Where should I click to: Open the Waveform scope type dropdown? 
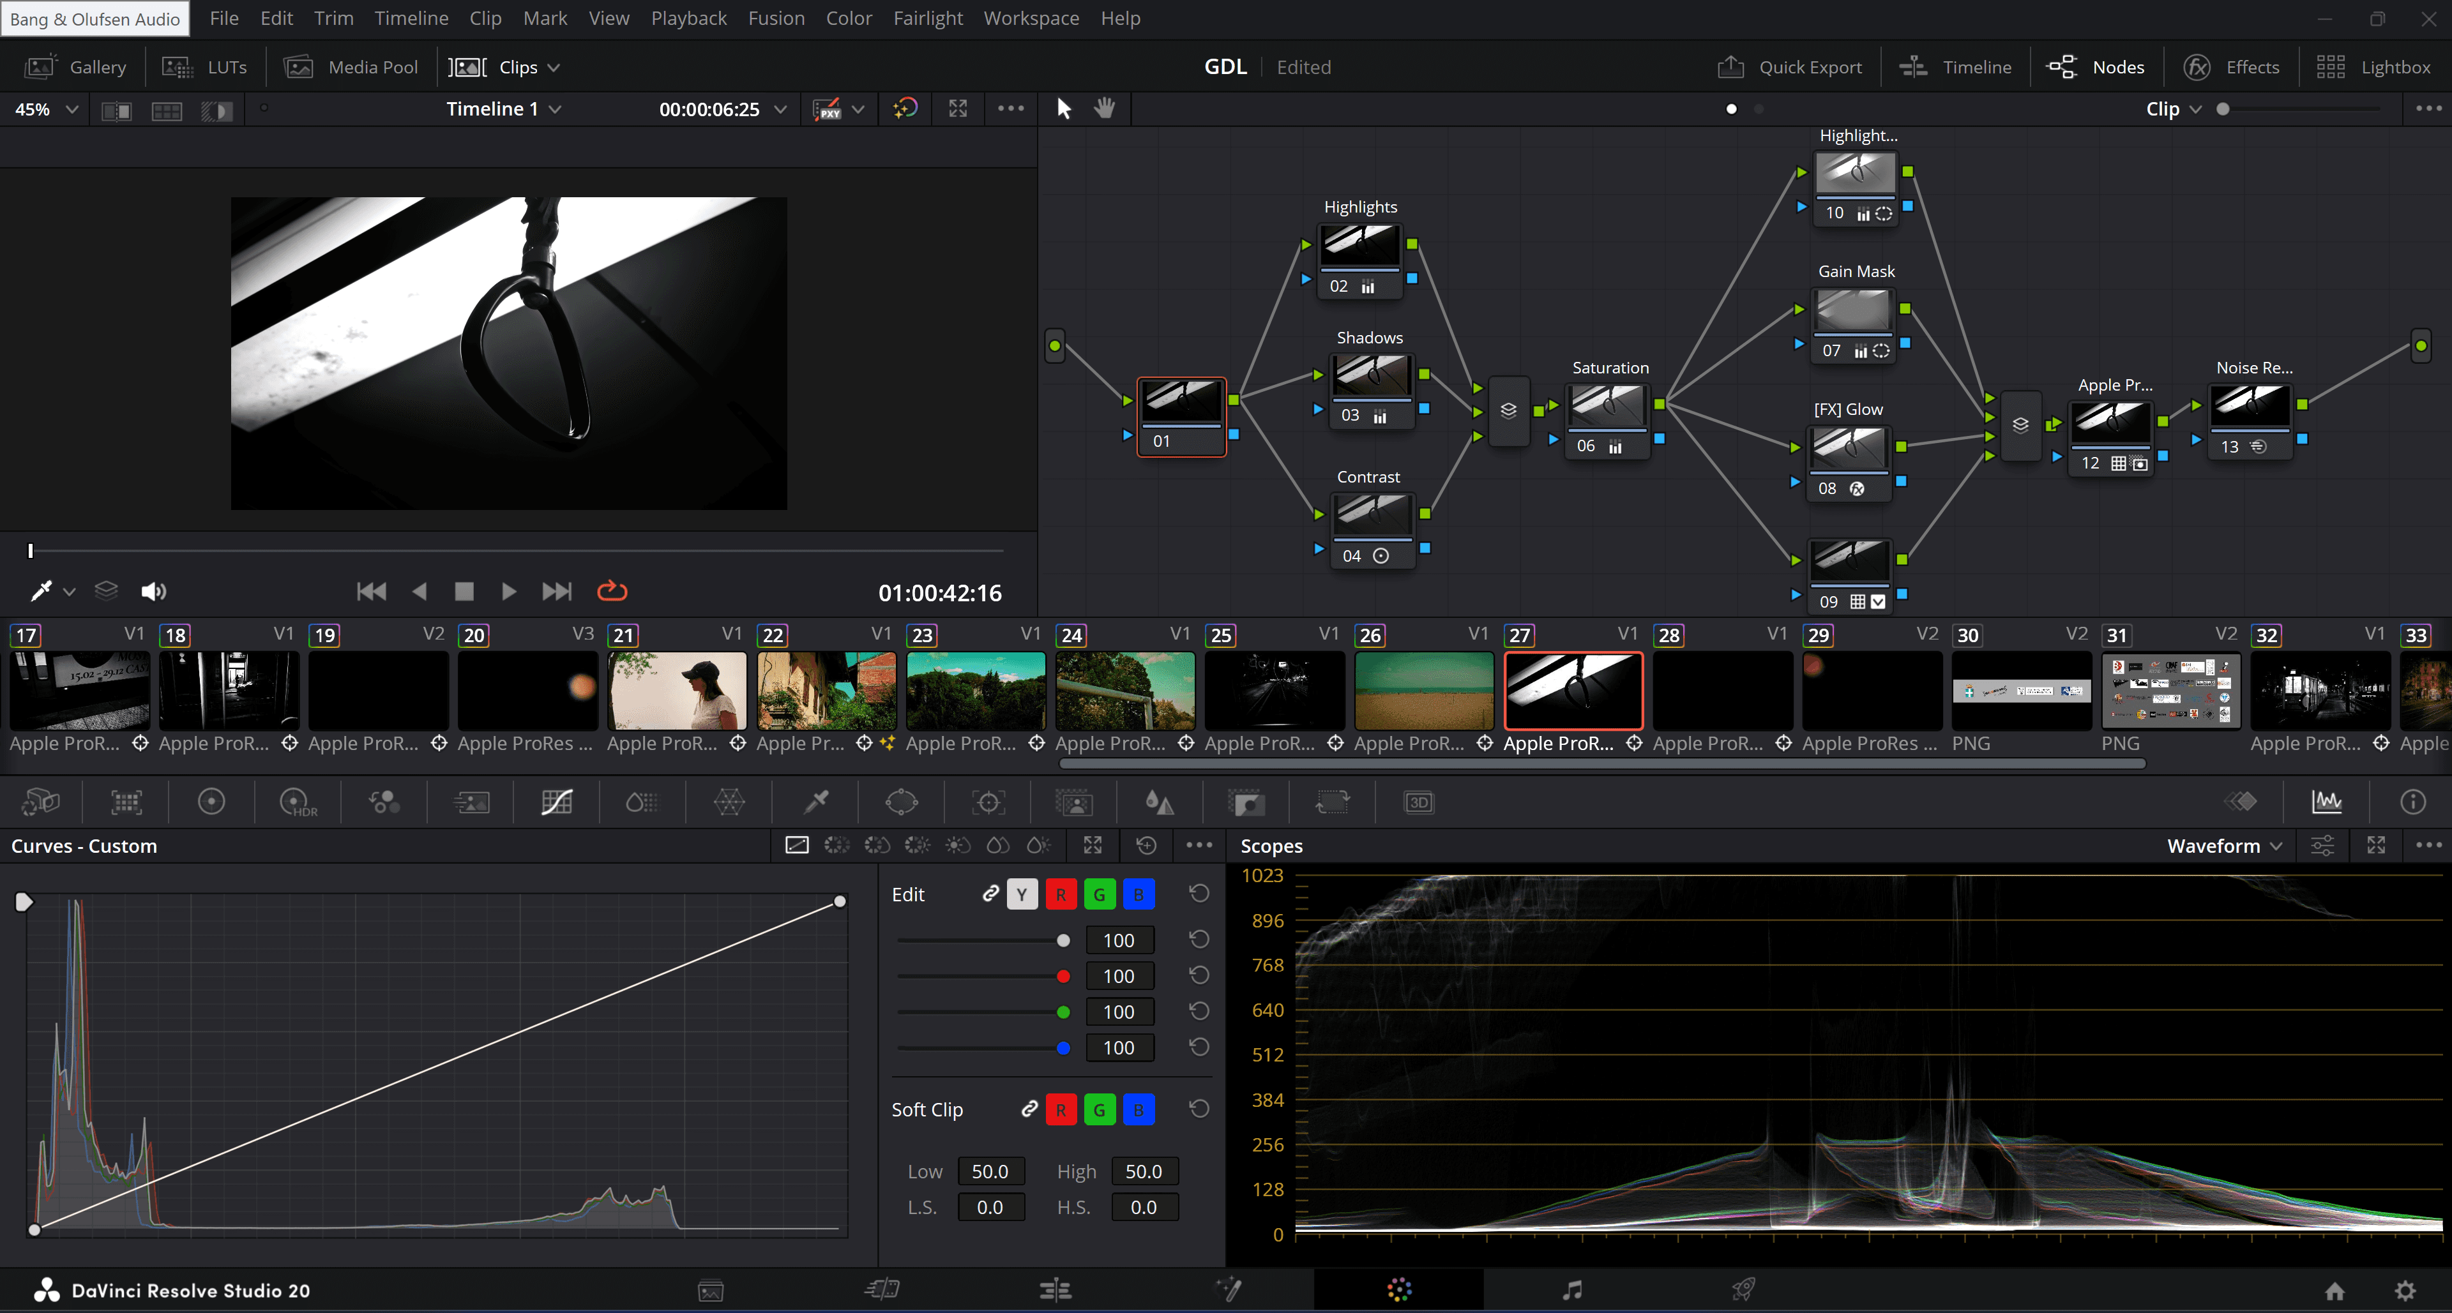[x=2223, y=846]
